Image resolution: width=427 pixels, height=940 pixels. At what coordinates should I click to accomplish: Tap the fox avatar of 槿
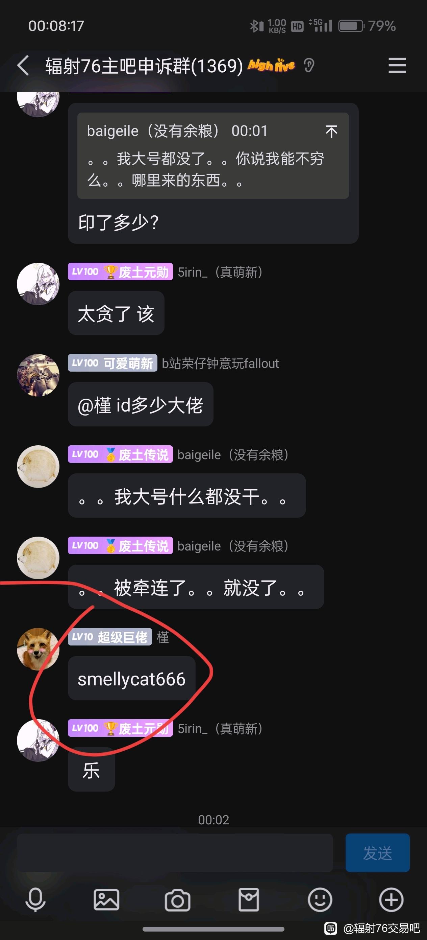coord(38,649)
